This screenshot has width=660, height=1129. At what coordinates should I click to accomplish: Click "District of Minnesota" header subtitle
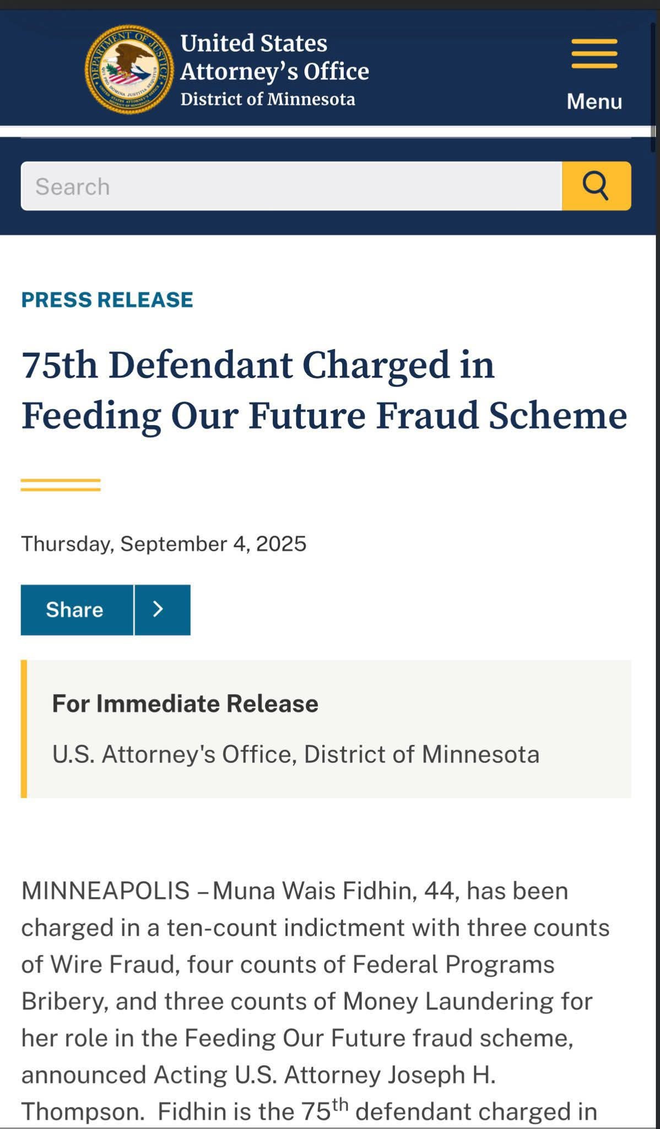click(268, 99)
